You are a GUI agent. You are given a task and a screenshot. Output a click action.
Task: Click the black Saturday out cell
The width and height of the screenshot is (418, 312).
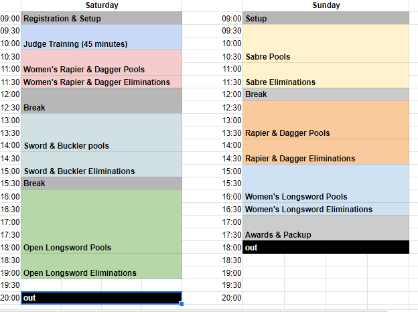(x=102, y=298)
